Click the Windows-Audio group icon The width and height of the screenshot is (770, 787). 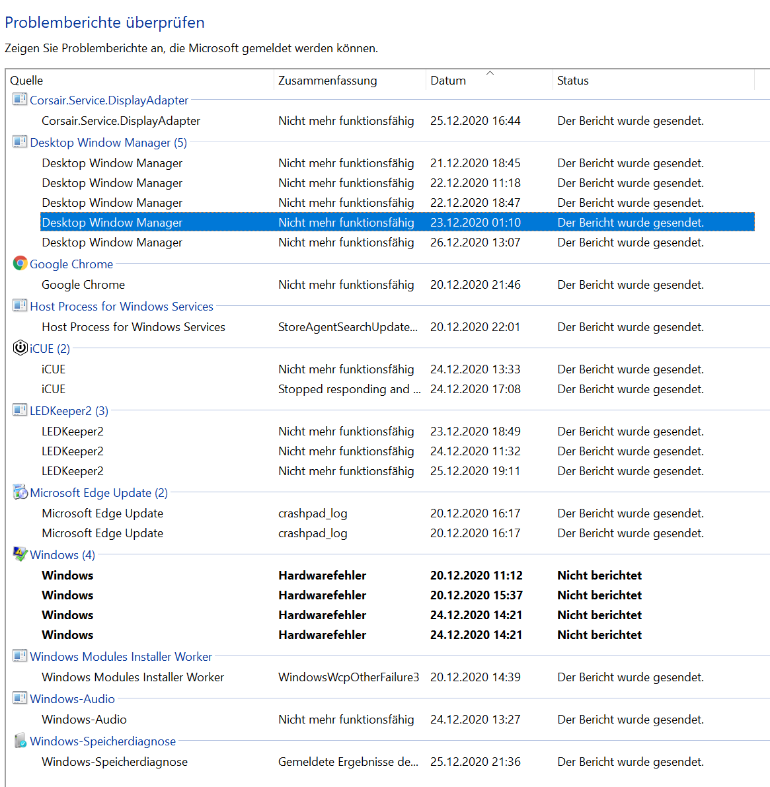pyautogui.click(x=20, y=698)
